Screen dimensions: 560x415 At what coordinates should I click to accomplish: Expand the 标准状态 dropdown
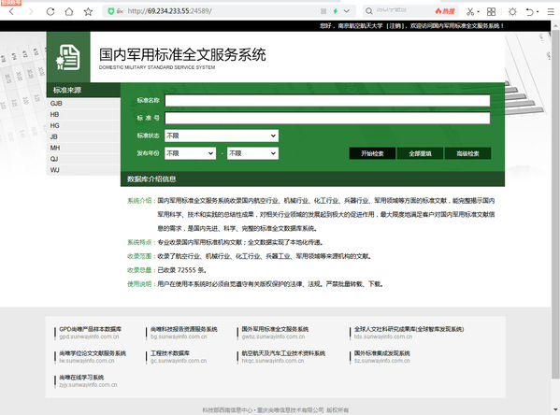click(x=222, y=136)
